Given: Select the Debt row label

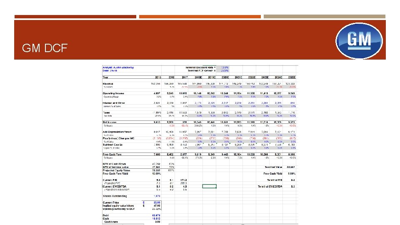Looking at the screenshot, I should click(x=105, y=215).
